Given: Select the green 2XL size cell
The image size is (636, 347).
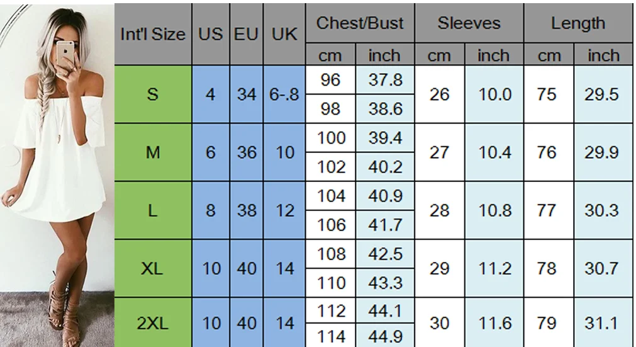Looking at the screenshot, I should [x=153, y=322].
